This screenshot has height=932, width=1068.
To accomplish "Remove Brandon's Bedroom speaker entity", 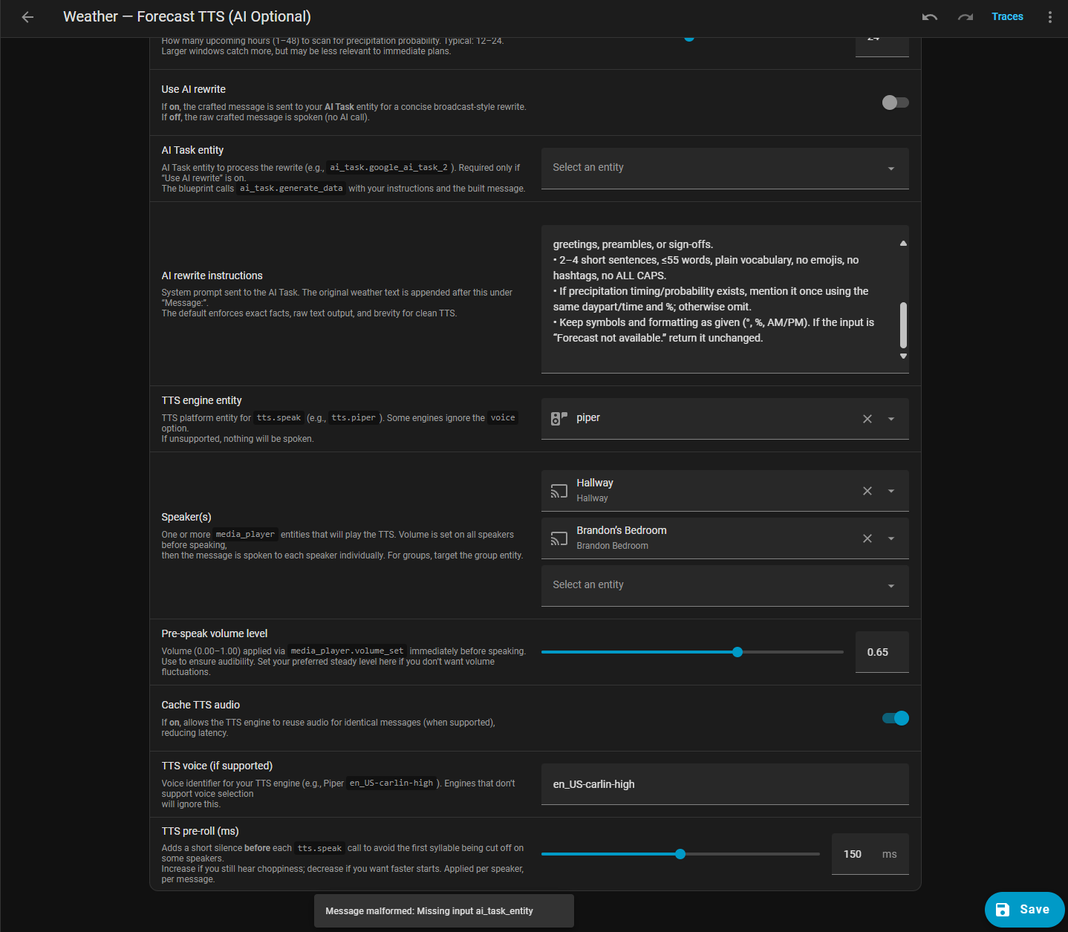I will tap(867, 538).
